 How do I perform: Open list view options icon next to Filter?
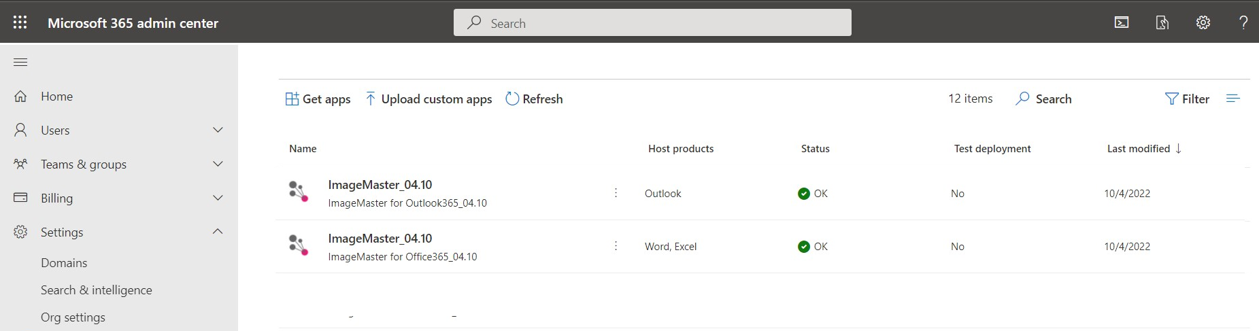pyautogui.click(x=1233, y=99)
